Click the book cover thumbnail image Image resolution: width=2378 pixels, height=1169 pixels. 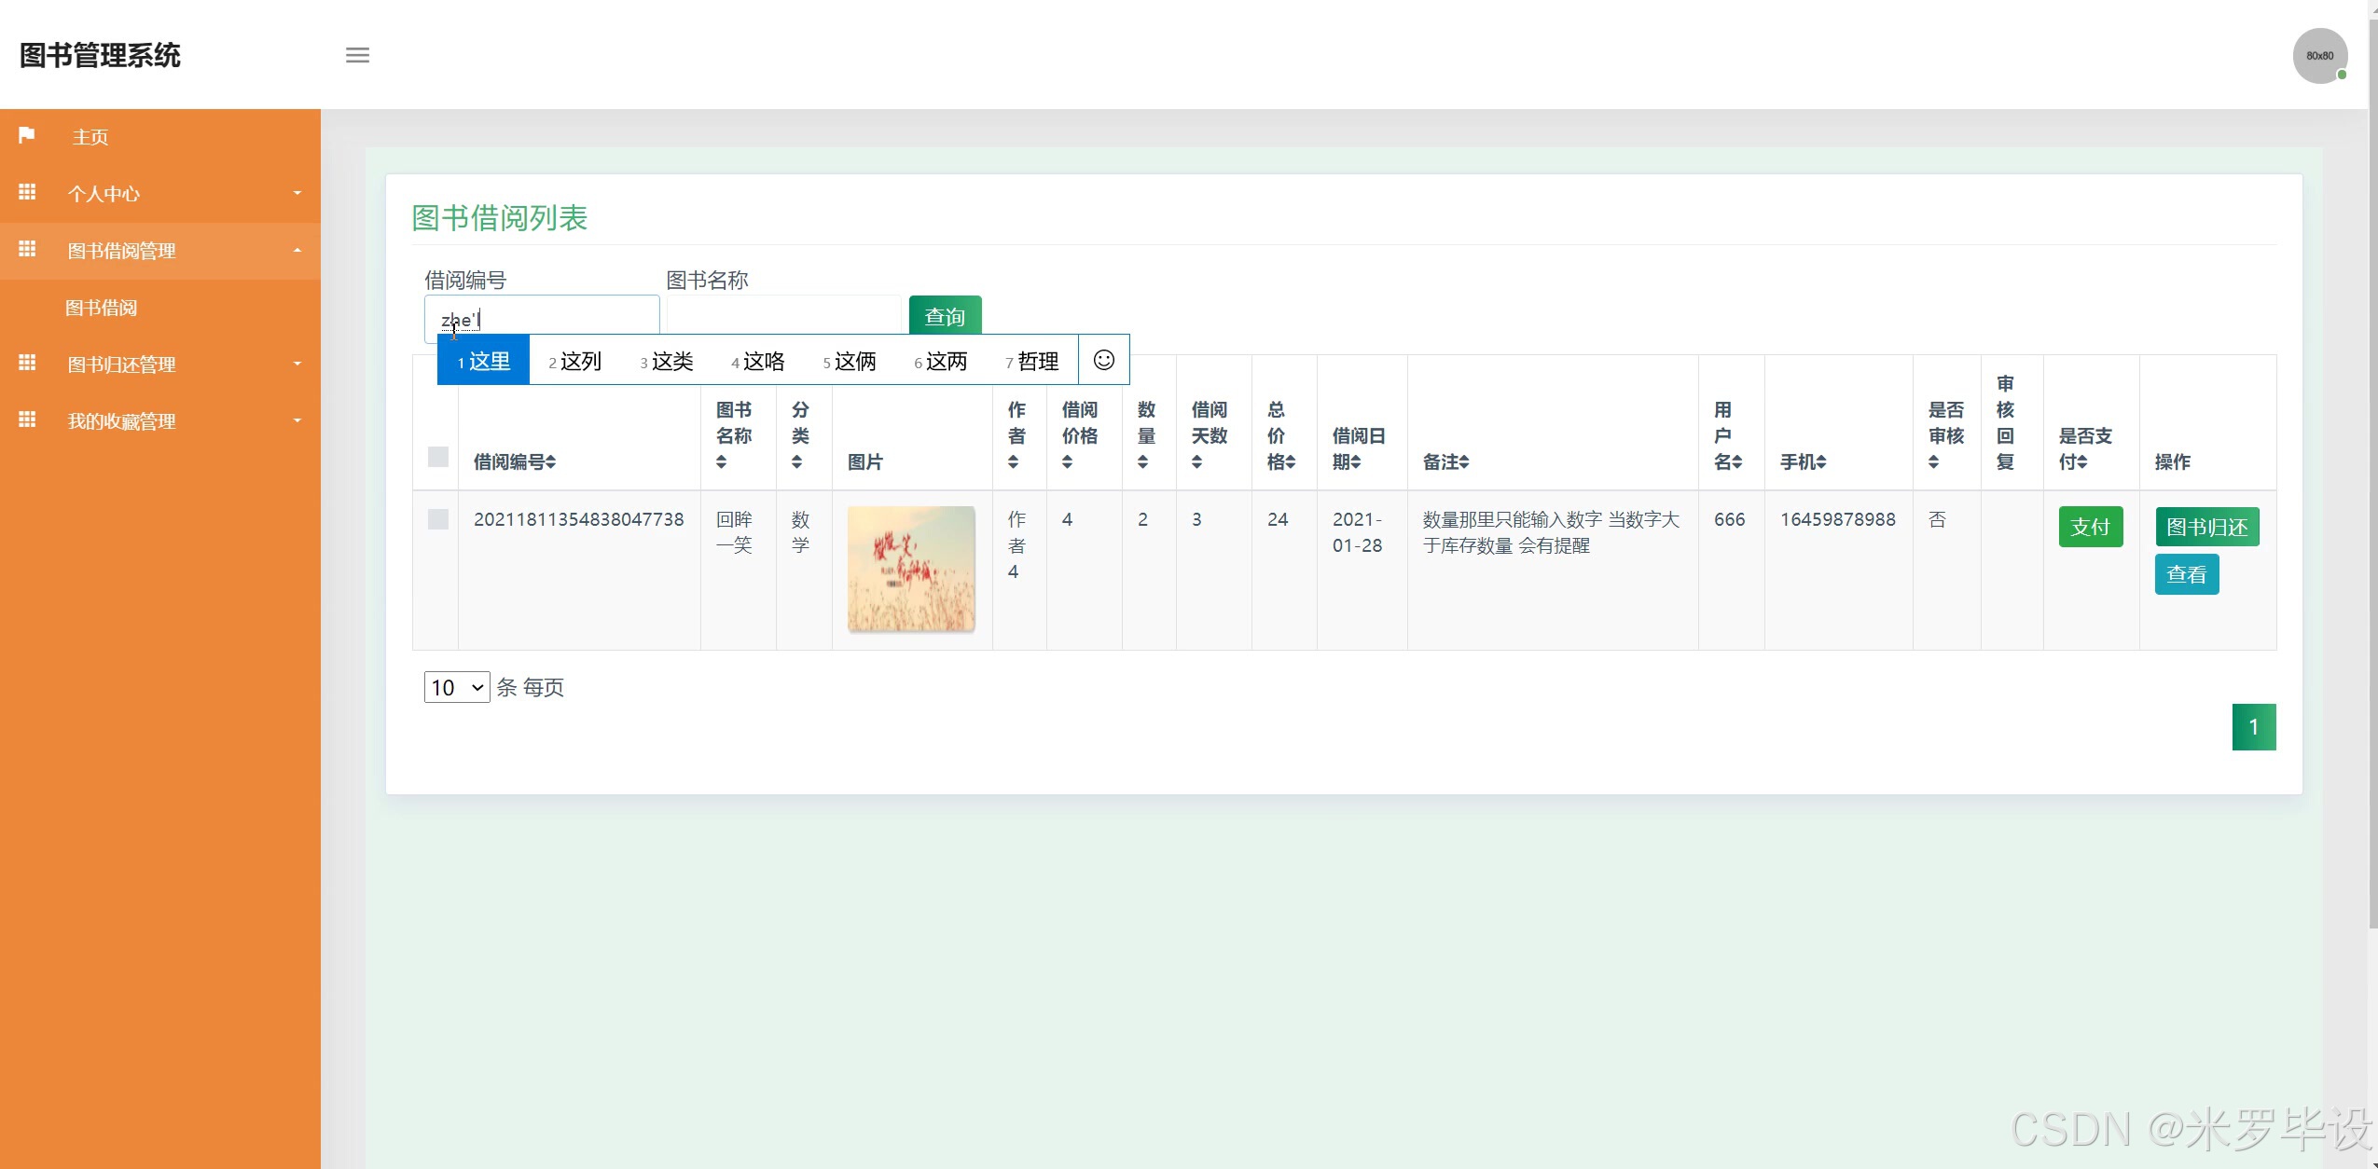coord(911,570)
